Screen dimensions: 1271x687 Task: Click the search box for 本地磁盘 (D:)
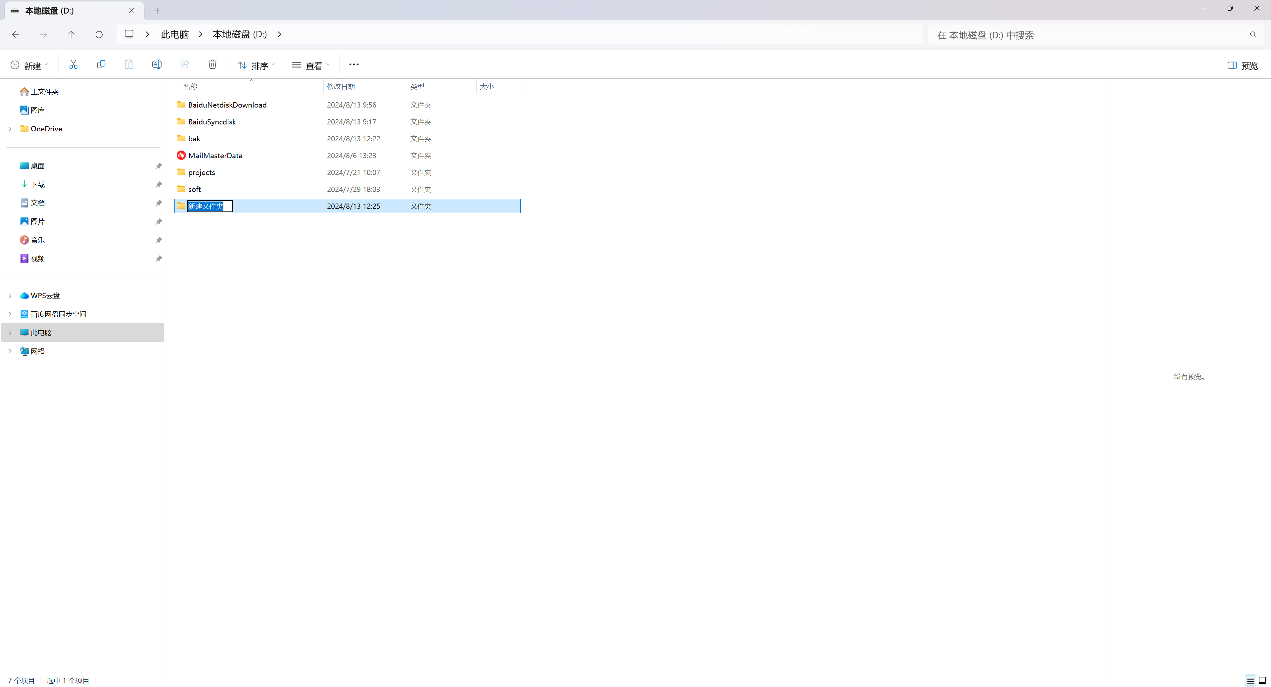1086,35
